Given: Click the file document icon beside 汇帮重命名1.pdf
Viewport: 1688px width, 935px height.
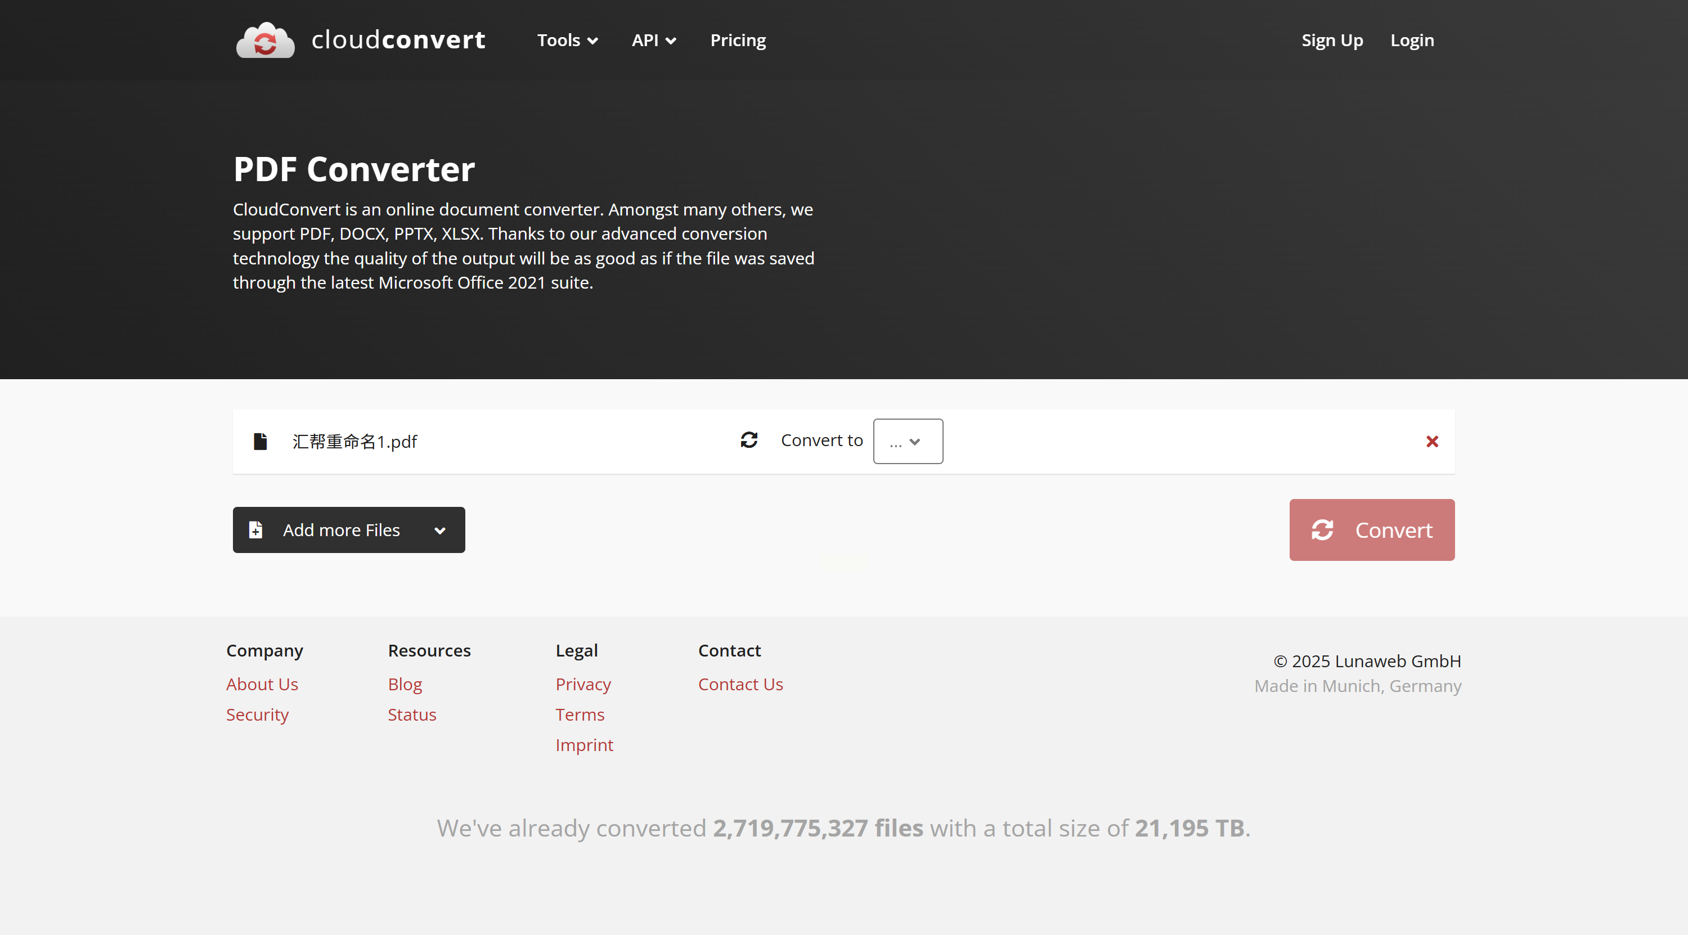Looking at the screenshot, I should (260, 441).
